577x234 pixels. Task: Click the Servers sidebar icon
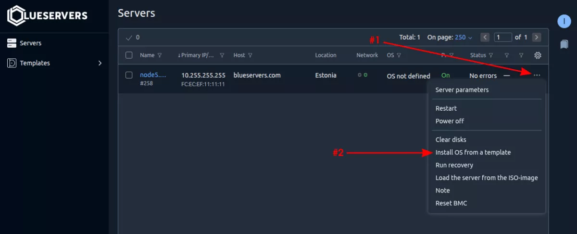[x=12, y=43]
